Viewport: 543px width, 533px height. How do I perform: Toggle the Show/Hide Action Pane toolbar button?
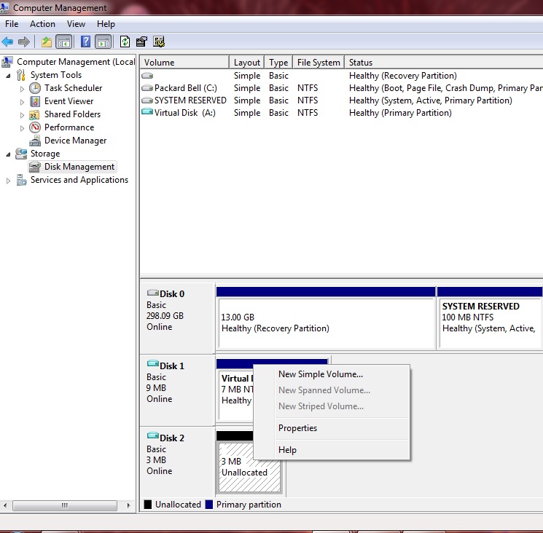(x=103, y=42)
